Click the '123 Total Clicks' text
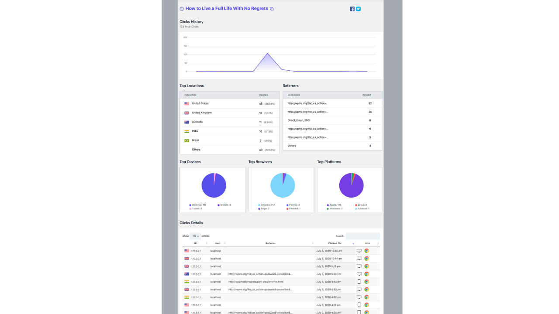Screen dimensions: 559x314 [189, 27]
